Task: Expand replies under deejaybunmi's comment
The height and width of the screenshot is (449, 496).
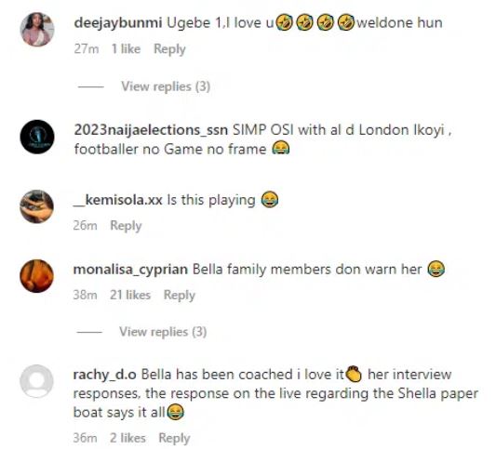Action: point(166,86)
